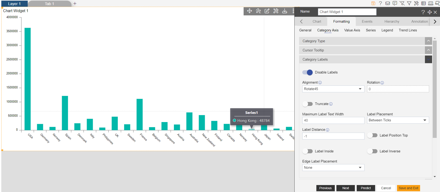The image size is (440, 192).
Task: Click the widget Name input field
Action: (347, 12)
